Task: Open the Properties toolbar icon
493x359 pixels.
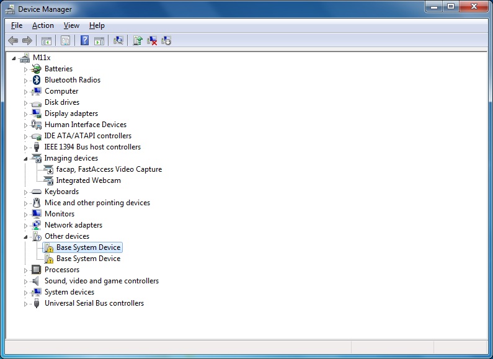Action: pyautogui.click(x=65, y=40)
